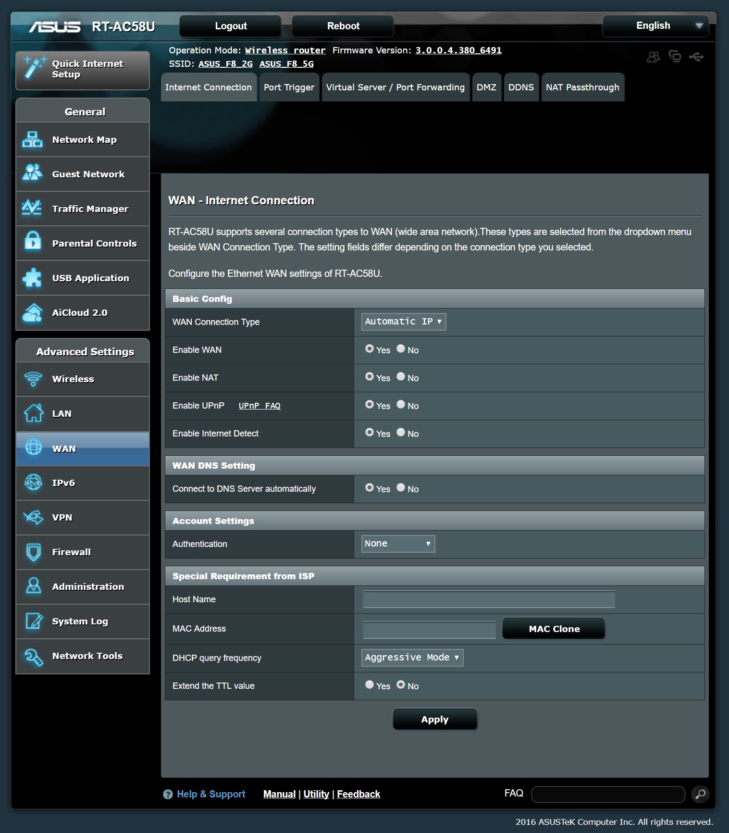Click the FAQ search magnifier icon
Screen dimensions: 729x833
coord(700,794)
